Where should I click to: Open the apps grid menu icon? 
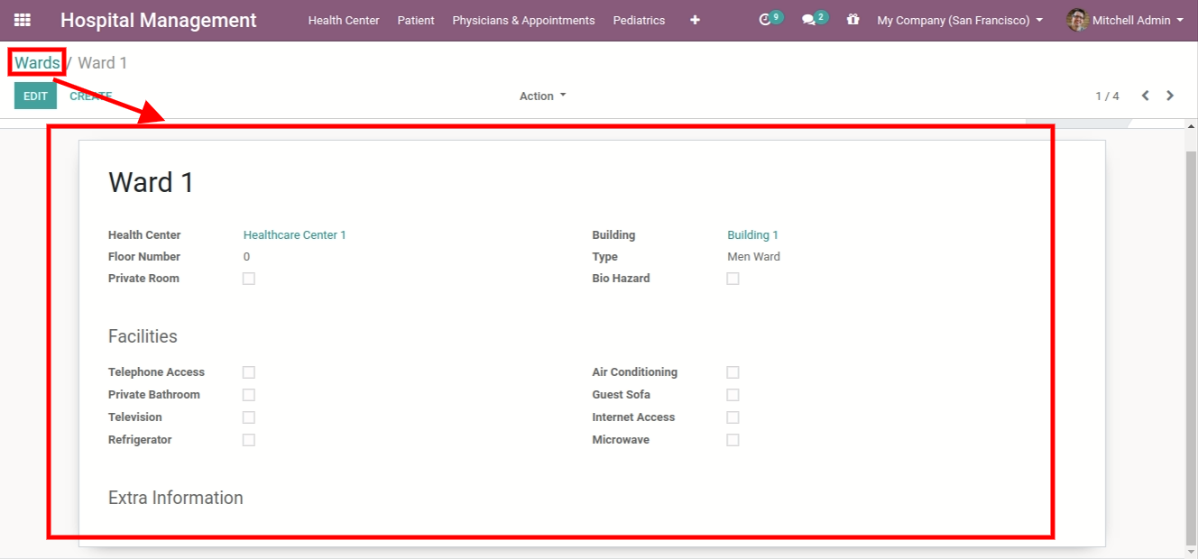click(x=22, y=20)
